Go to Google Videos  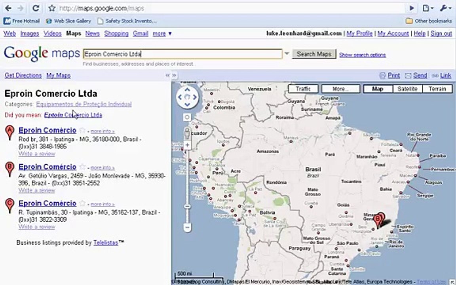(x=53, y=33)
